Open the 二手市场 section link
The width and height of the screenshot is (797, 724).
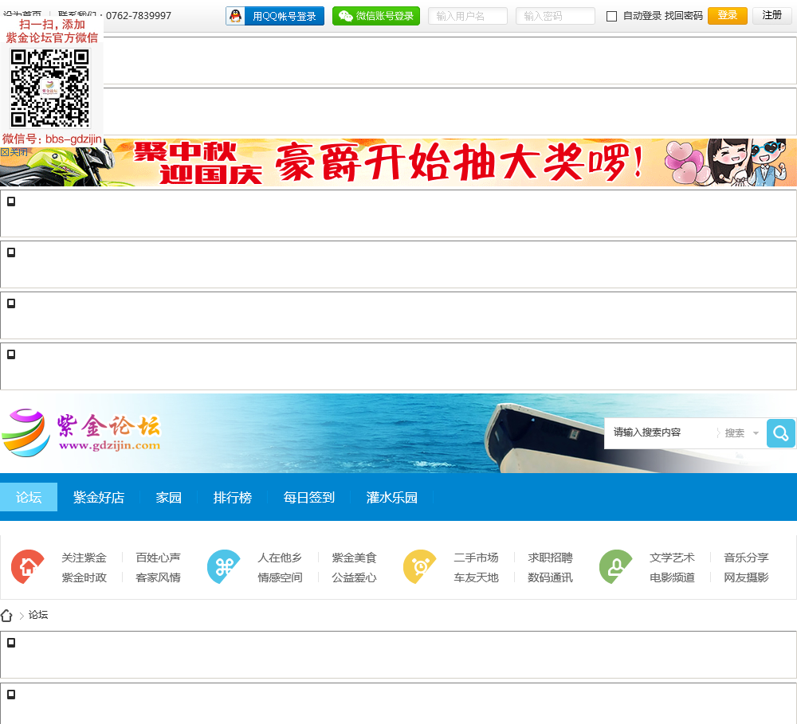tap(477, 558)
